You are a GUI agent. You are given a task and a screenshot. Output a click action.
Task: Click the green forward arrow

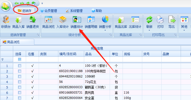(x=22, y=3)
